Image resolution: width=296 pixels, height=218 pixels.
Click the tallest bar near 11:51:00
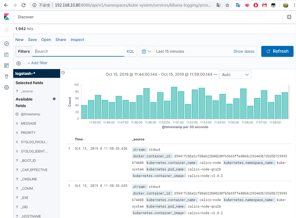click(x=174, y=103)
